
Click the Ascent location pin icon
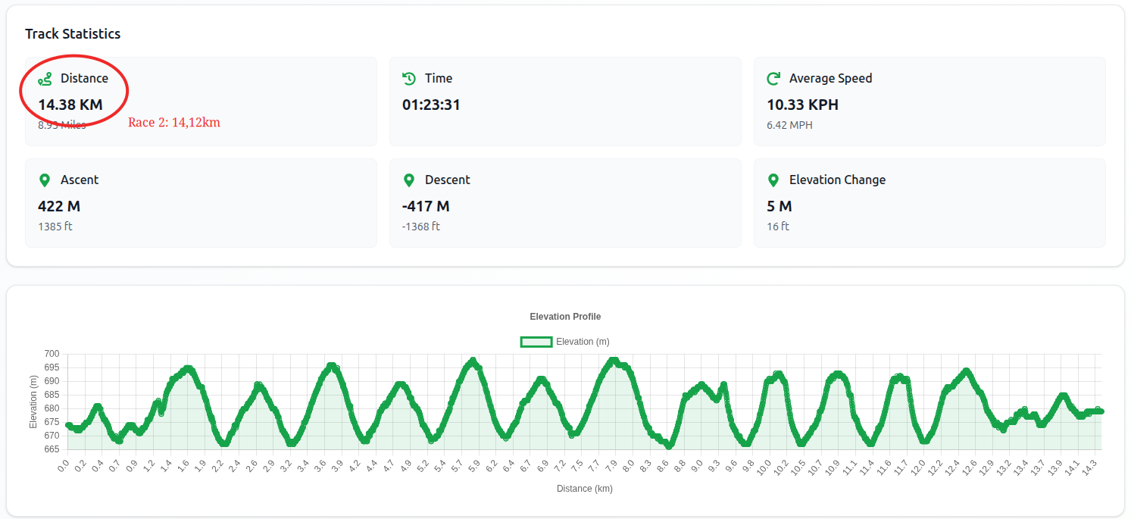click(x=45, y=180)
